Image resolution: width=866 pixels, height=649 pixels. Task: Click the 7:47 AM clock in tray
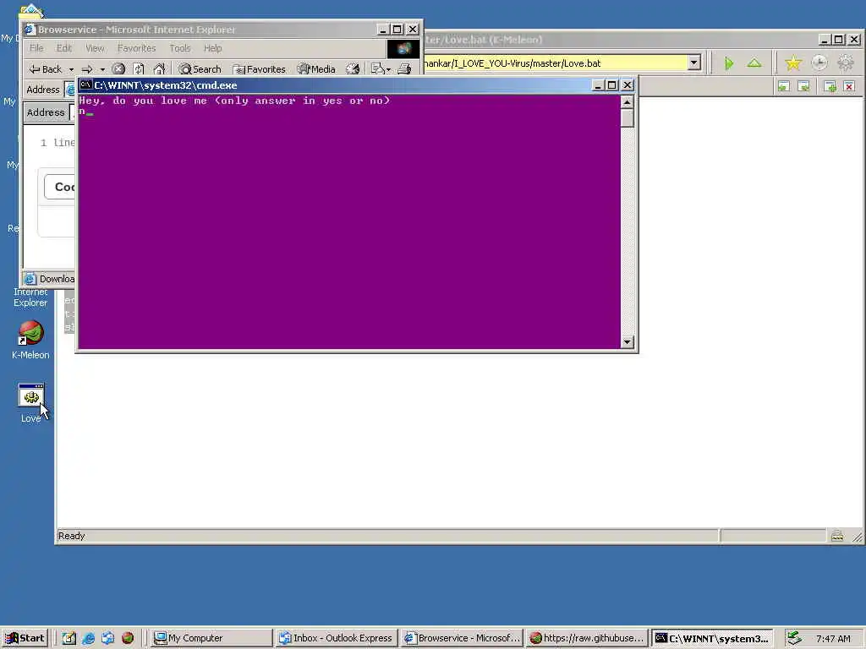(833, 639)
